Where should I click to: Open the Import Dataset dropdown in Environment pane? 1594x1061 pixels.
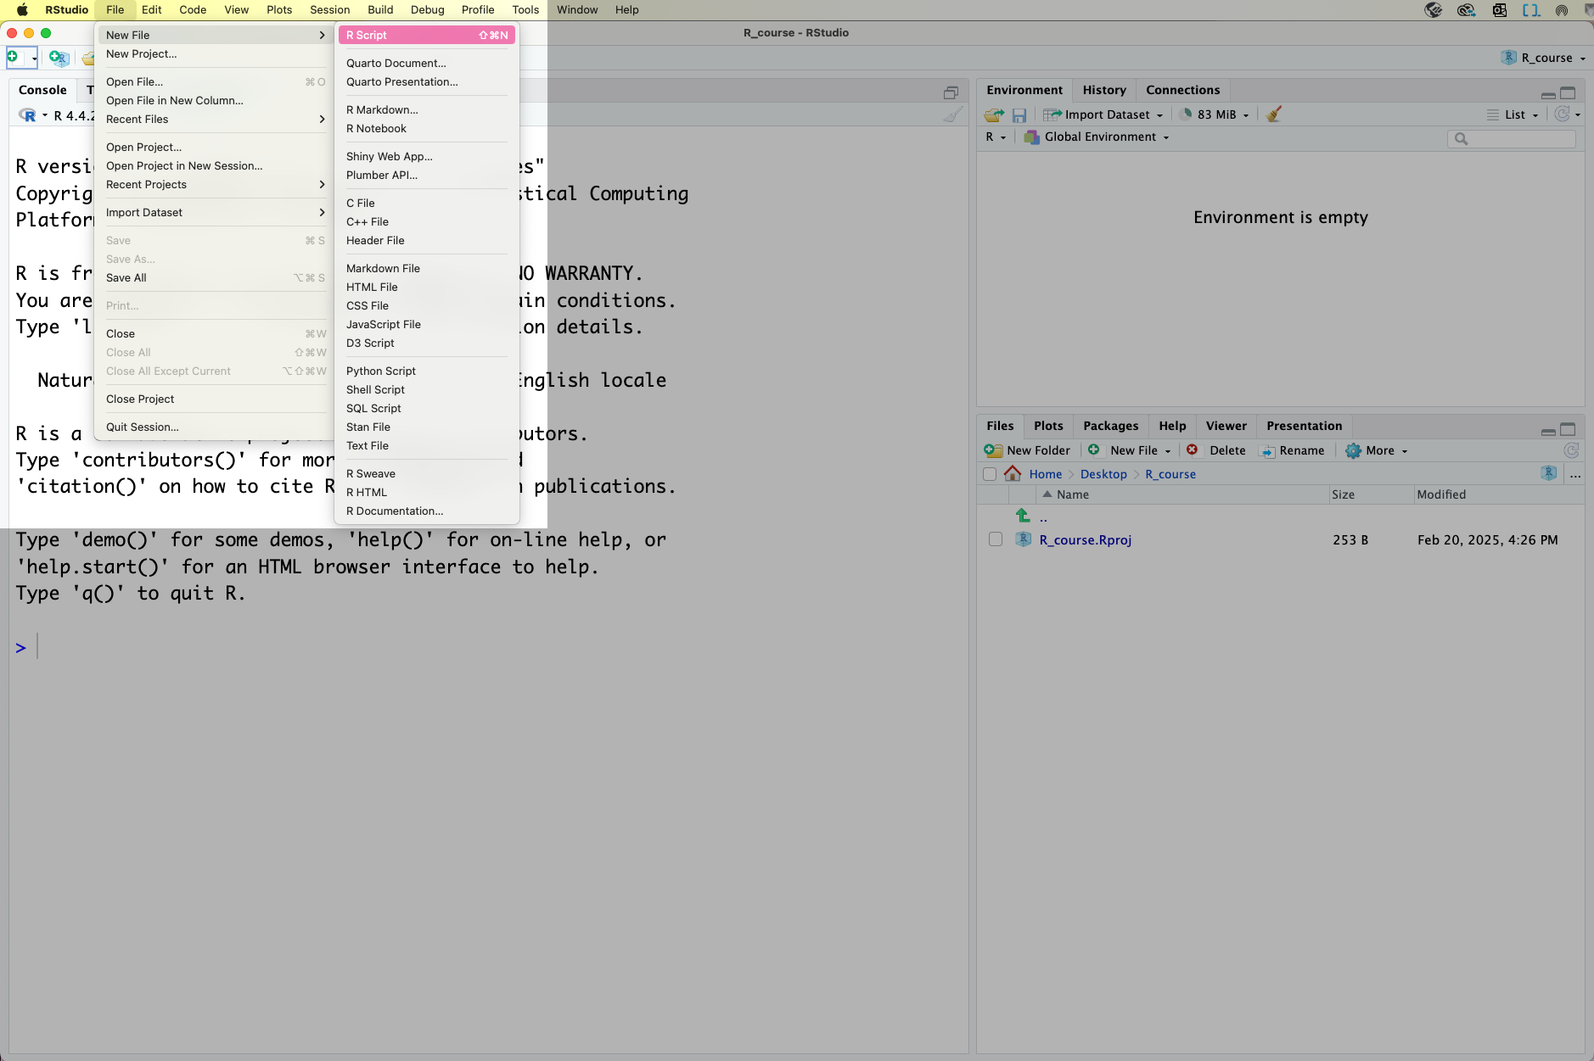coord(1103,114)
